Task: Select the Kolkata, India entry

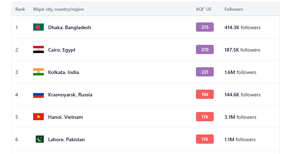Action: coord(63,72)
